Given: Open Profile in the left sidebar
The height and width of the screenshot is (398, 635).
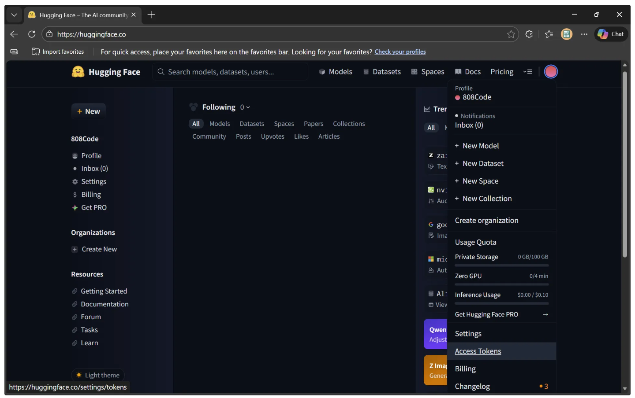Looking at the screenshot, I should tap(87, 156).
